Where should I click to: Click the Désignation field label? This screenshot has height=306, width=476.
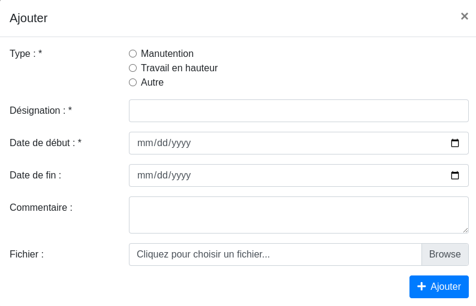point(41,111)
